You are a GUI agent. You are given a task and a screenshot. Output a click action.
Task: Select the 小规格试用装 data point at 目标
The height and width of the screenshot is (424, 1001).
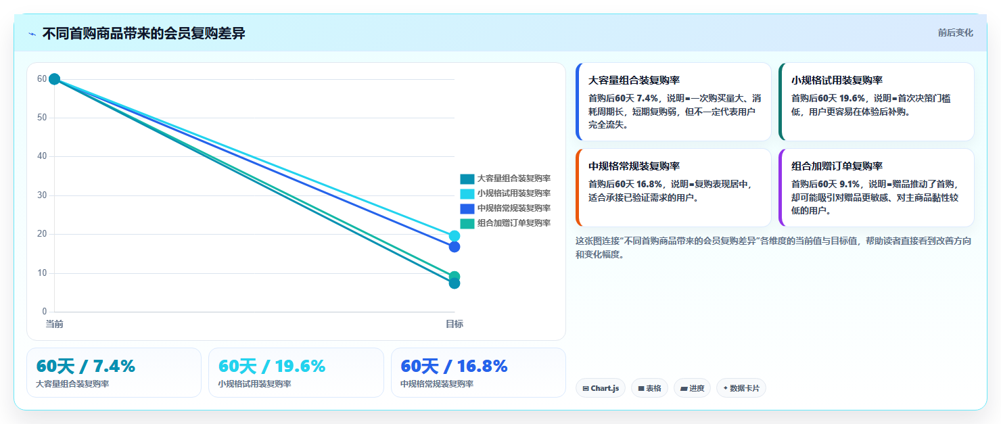coord(455,236)
